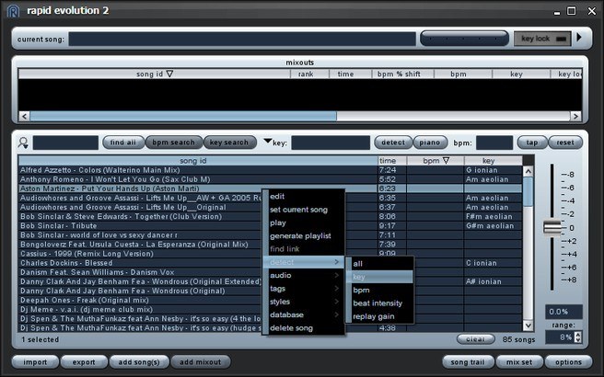
Task: Click the bpm column sort triangle
Action: point(446,160)
